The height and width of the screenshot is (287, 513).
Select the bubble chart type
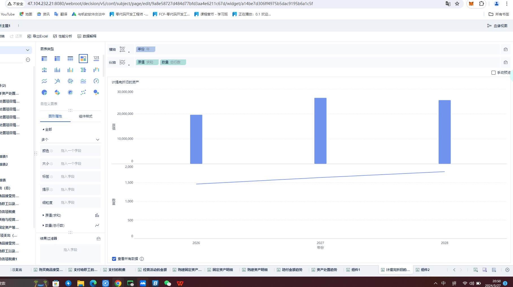[x=96, y=92]
